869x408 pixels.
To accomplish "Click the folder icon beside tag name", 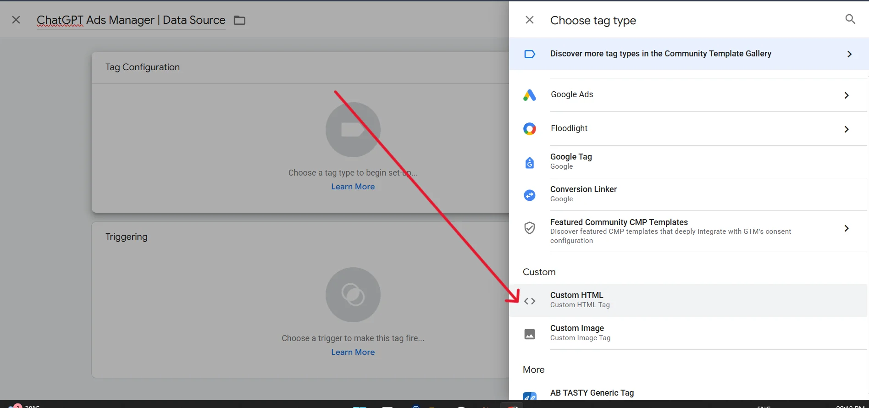I will [x=239, y=20].
